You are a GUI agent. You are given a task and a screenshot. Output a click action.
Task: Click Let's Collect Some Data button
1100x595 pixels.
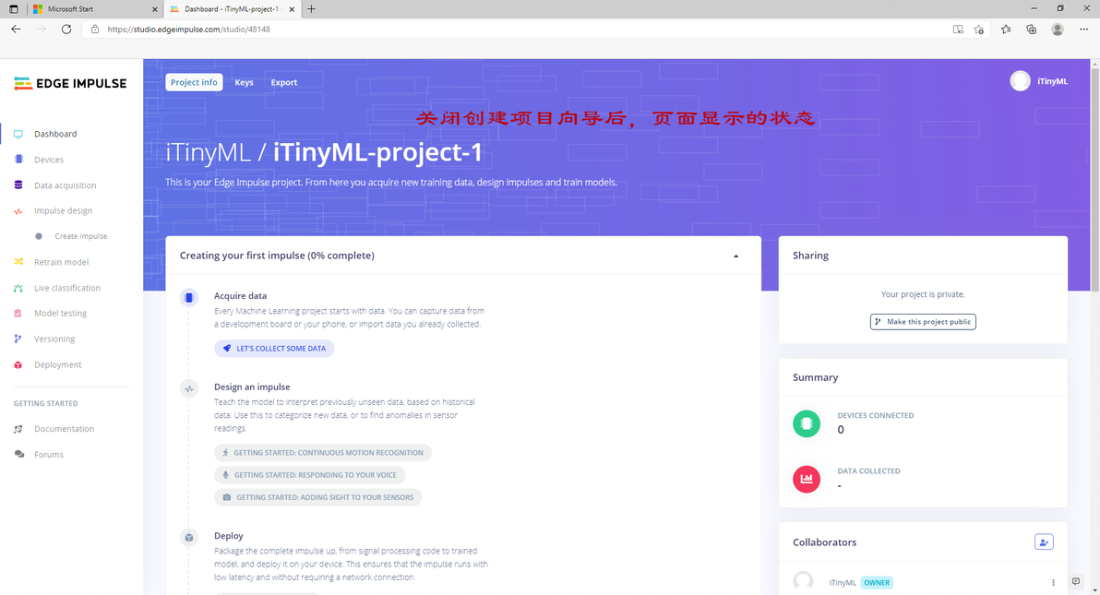(x=274, y=348)
